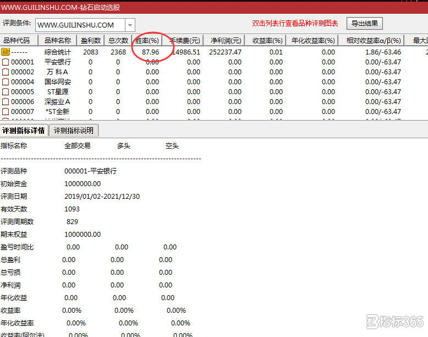Open the 评测条件 dropdown arrow

(x=130, y=25)
